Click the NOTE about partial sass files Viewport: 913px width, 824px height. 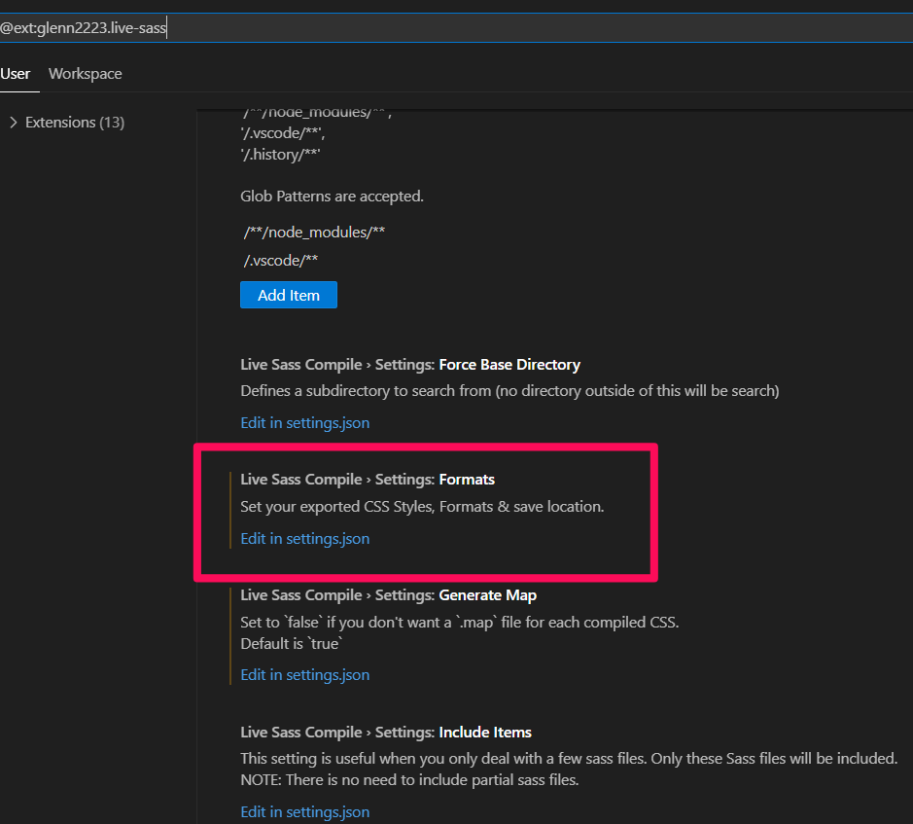[409, 780]
